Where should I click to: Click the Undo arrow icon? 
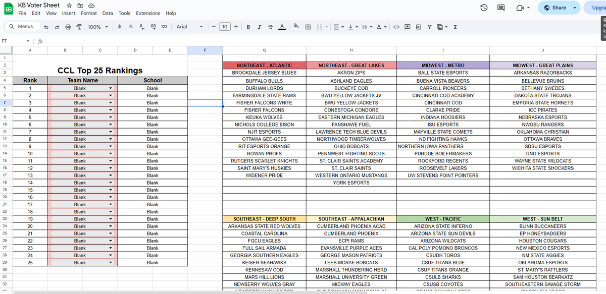[46, 27]
